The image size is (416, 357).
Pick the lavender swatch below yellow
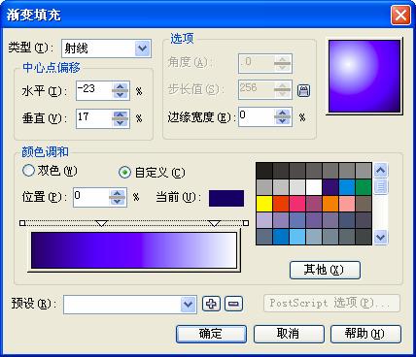click(x=264, y=220)
